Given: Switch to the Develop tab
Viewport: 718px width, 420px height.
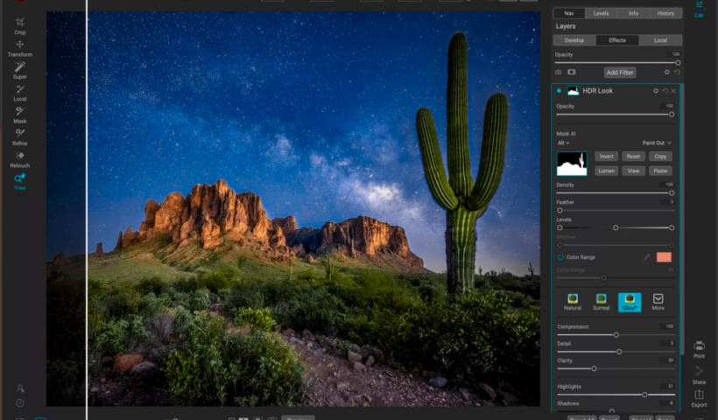Looking at the screenshot, I should [574, 40].
